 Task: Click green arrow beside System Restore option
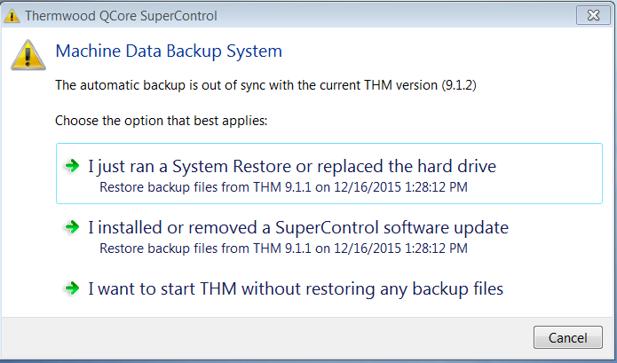tap(72, 166)
